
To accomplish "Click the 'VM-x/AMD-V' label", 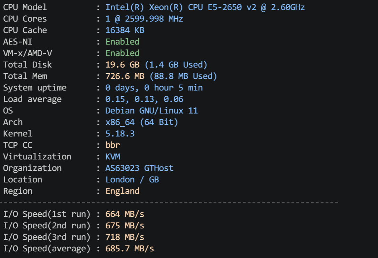I will [27, 53].
